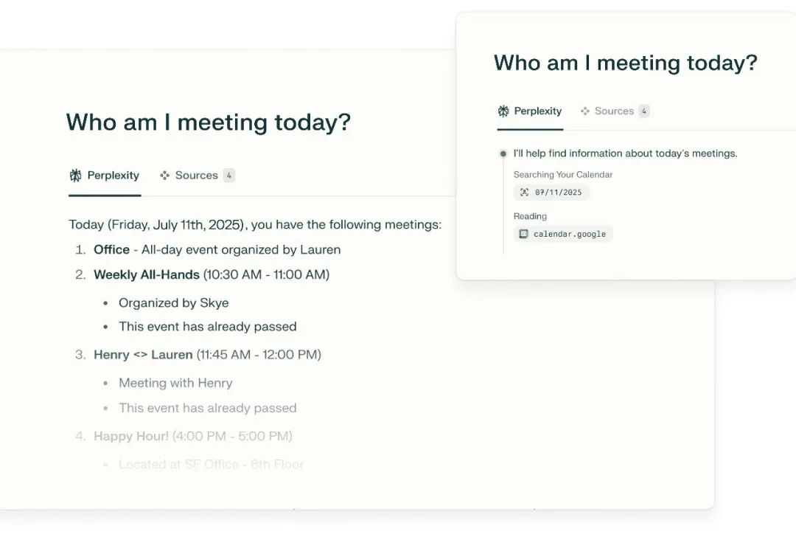796x540 pixels.
Task: Click the Sources icon in the small popup card
Action: (584, 111)
